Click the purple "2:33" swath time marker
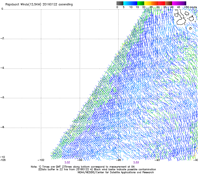Screen dimensions: 198x174 click(x=136, y=162)
